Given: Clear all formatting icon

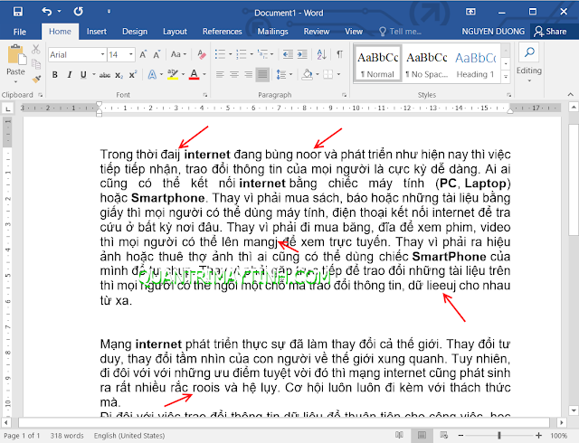Looking at the screenshot, I should point(202,54).
